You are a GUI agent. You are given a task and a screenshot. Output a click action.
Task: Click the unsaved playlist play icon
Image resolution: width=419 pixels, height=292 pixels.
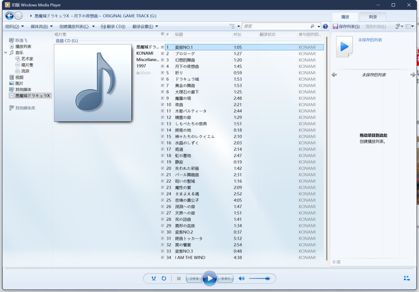click(344, 47)
